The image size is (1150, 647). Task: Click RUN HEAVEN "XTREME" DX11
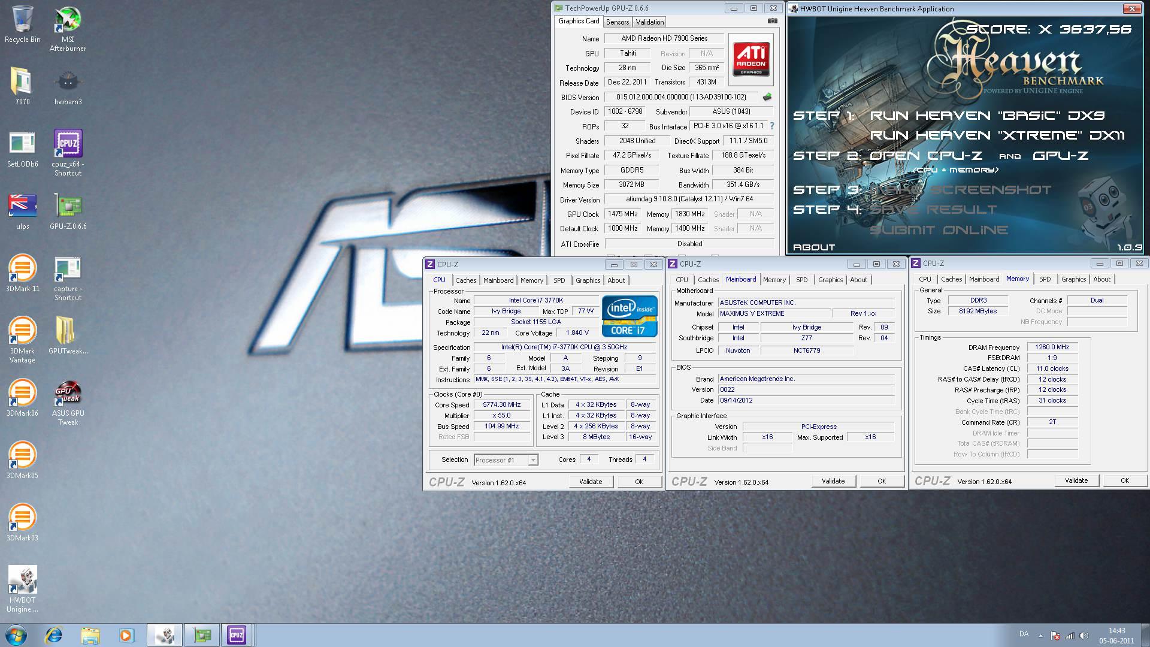[997, 135]
